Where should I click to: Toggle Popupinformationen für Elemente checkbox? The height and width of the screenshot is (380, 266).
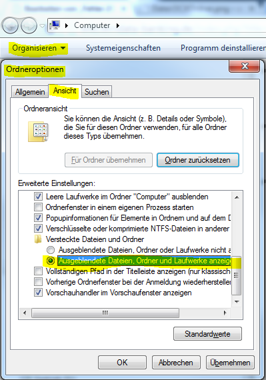coord(38,218)
